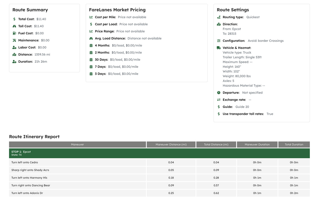Click the road icon next to Toll Cost
Image resolution: width=317 pixels, height=197 pixels.
pos(14,26)
